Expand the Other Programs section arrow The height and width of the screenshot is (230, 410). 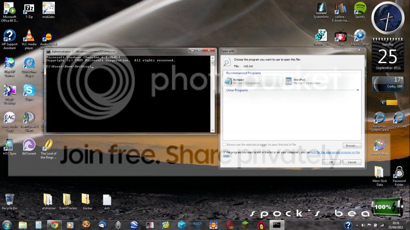[358, 90]
